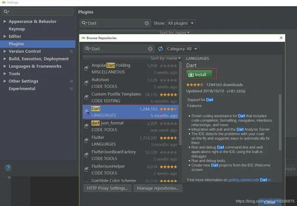Select AngularDart Folding plugin row
Image resolution: width=297 pixels, height=206 pixels.
click(x=131, y=69)
